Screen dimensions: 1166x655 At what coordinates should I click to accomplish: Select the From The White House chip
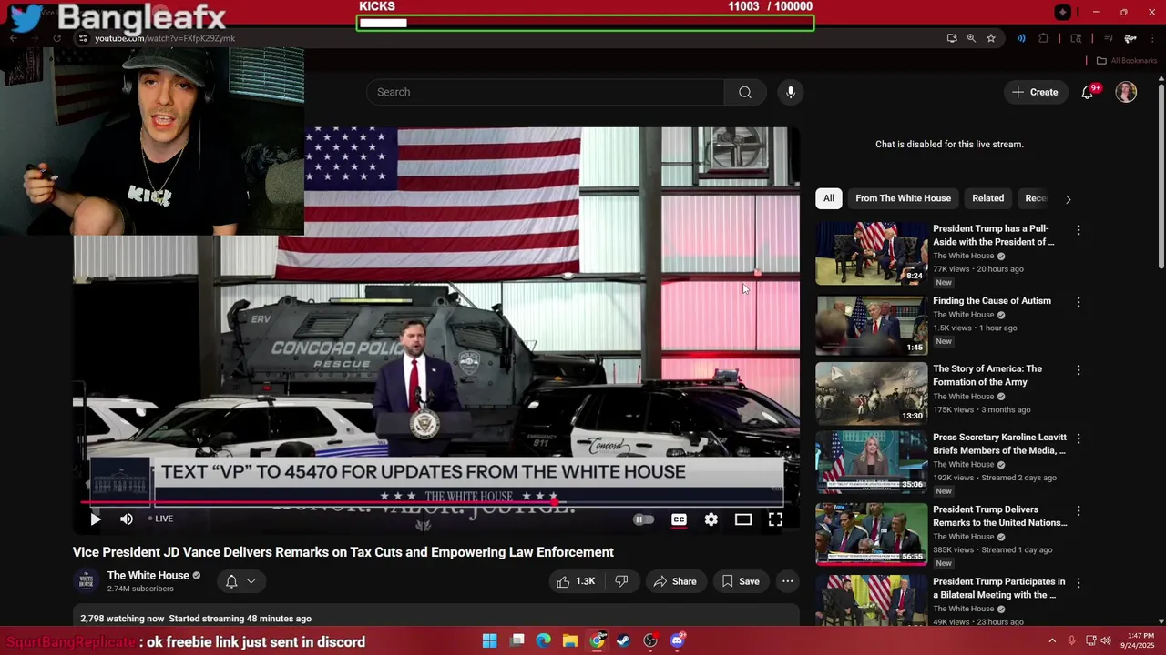[x=903, y=198]
